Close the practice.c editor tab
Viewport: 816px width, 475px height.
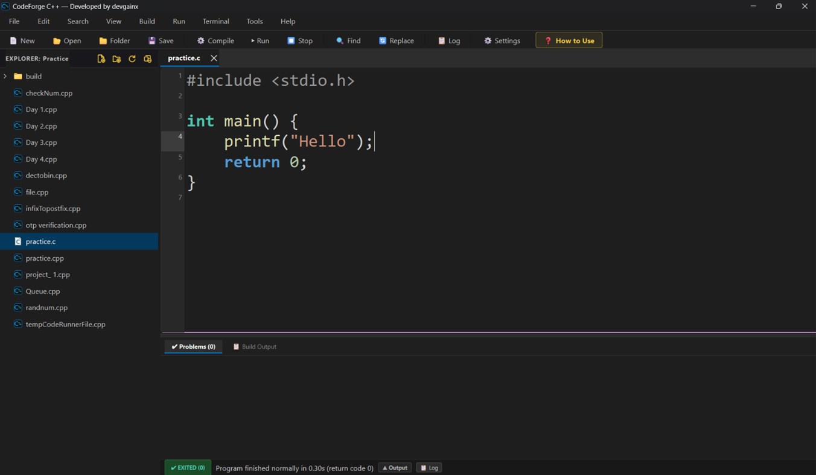[x=214, y=58]
